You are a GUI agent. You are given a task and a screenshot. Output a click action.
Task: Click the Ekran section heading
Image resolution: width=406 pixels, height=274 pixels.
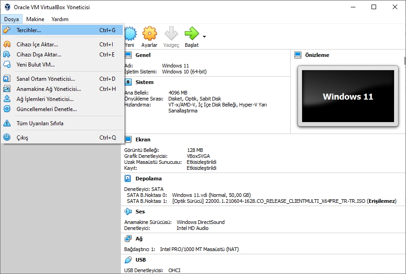143,140
